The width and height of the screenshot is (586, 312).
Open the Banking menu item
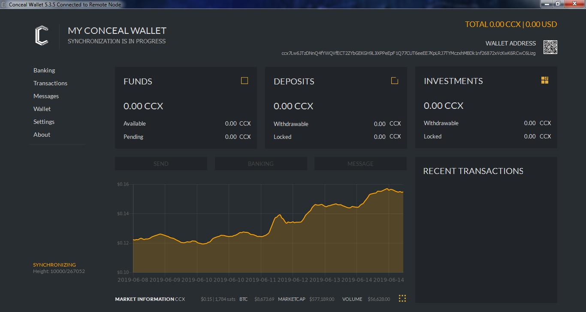pyautogui.click(x=44, y=70)
